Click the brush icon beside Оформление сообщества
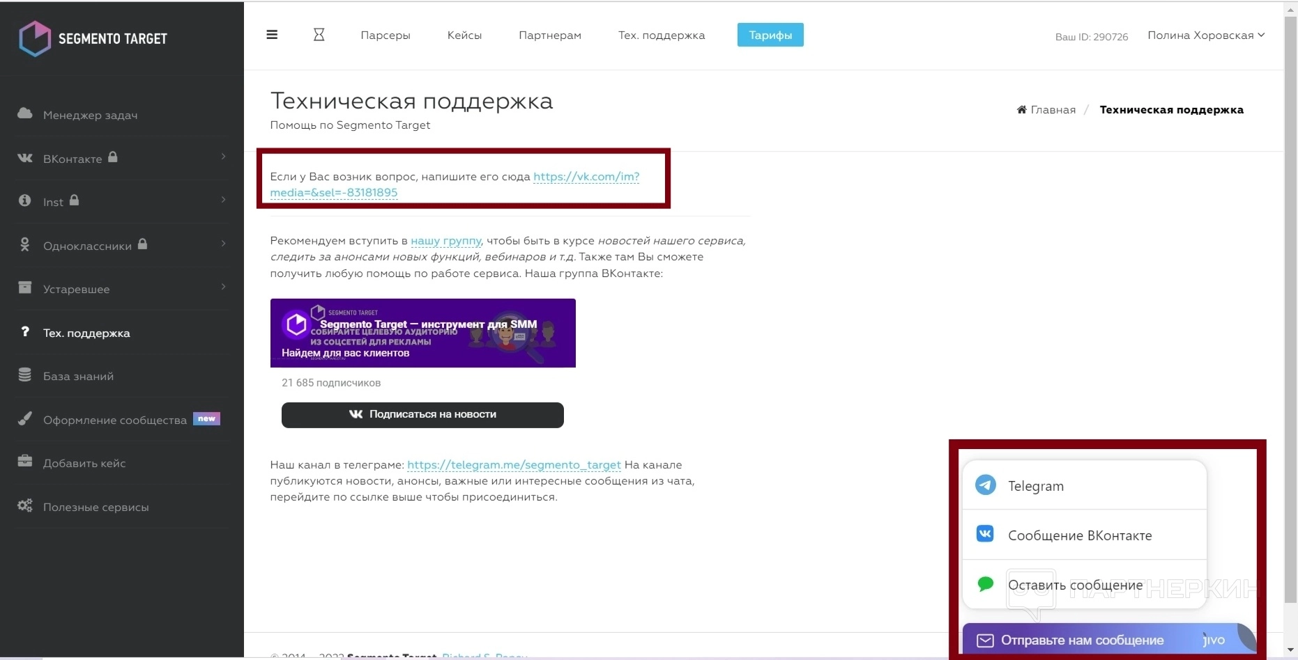This screenshot has height=660, width=1298. (x=25, y=418)
